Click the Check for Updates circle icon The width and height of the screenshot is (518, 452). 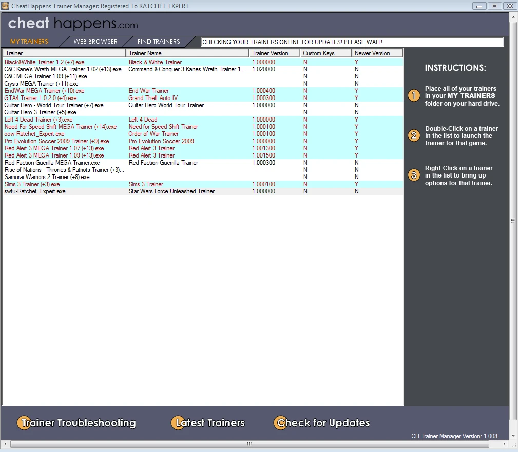click(281, 423)
